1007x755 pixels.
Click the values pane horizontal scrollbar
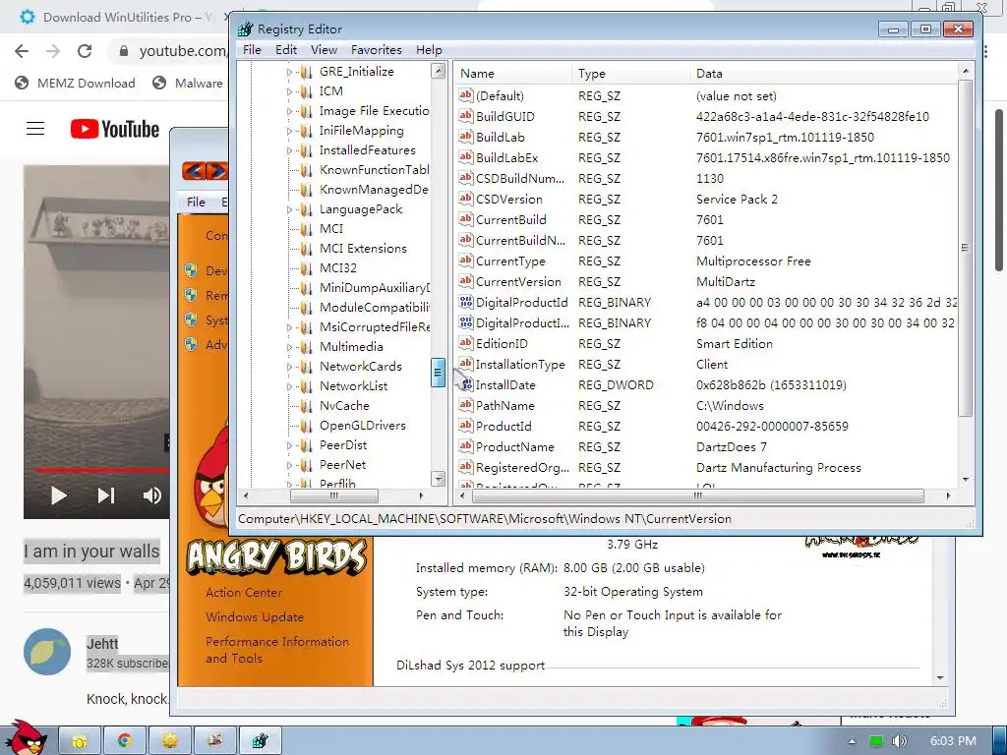pos(697,495)
